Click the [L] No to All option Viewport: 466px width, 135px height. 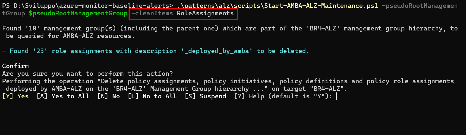(152, 96)
